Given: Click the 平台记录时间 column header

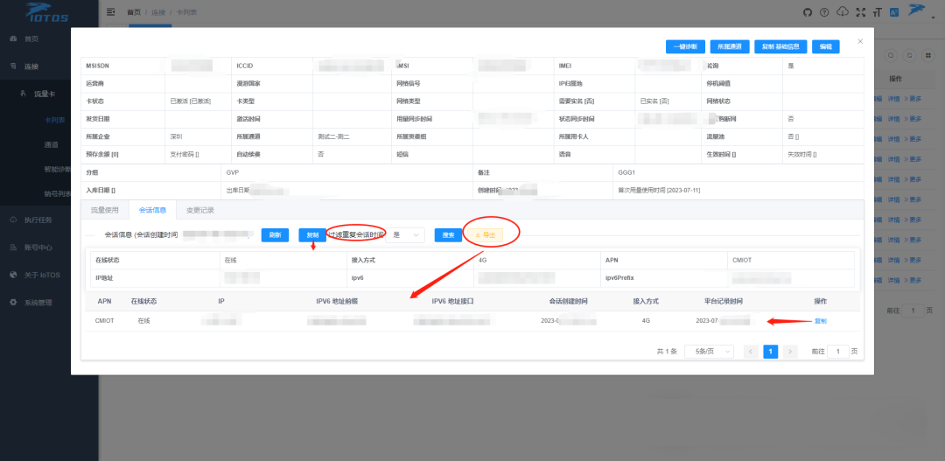Looking at the screenshot, I should pos(724,301).
